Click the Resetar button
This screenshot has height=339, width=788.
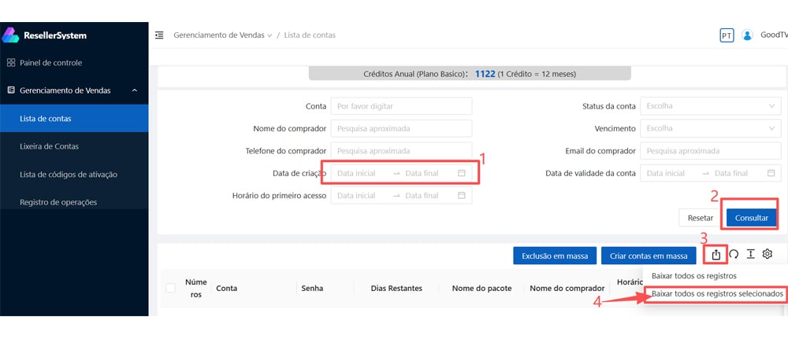coord(700,218)
